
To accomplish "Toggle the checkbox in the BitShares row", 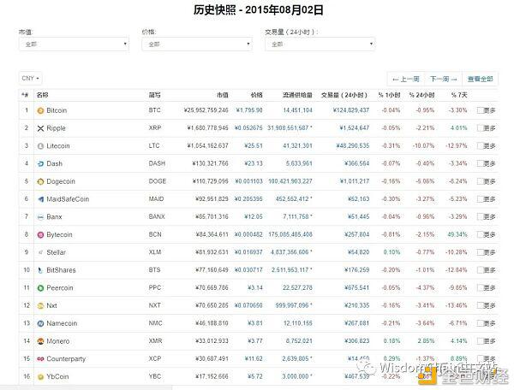I will [x=480, y=270].
